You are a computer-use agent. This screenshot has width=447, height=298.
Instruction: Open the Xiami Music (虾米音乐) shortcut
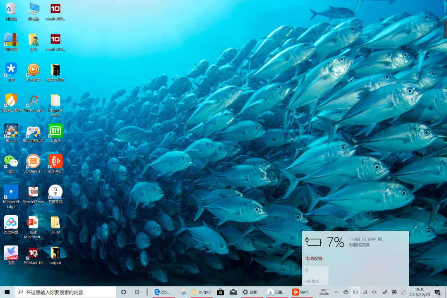pyautogui.click(x=55, y=161)
